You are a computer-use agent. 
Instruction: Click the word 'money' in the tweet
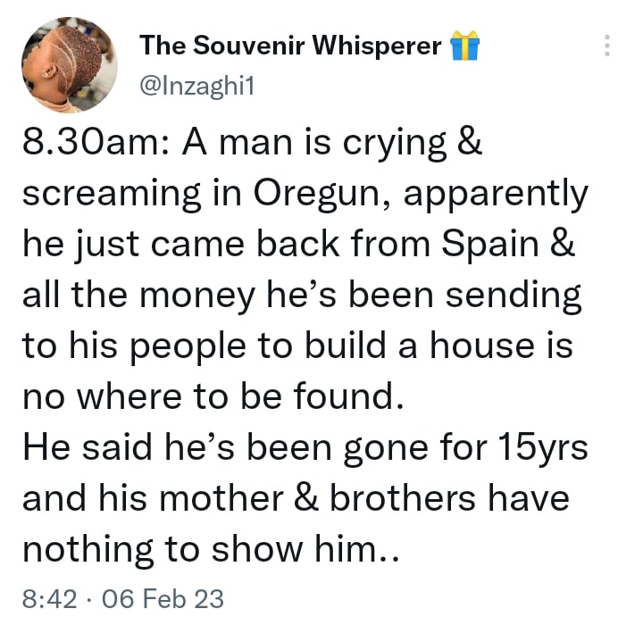pos(196,297)
